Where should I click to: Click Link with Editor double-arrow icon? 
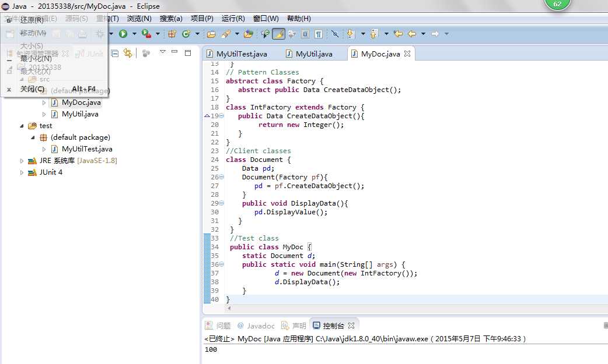click(128, 53)
